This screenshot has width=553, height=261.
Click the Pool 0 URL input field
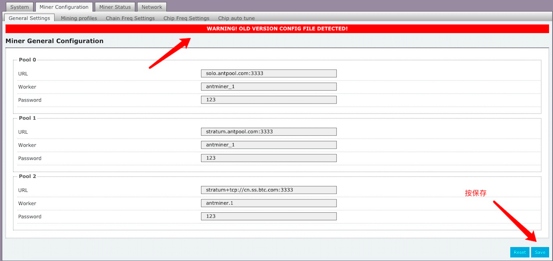269,73
